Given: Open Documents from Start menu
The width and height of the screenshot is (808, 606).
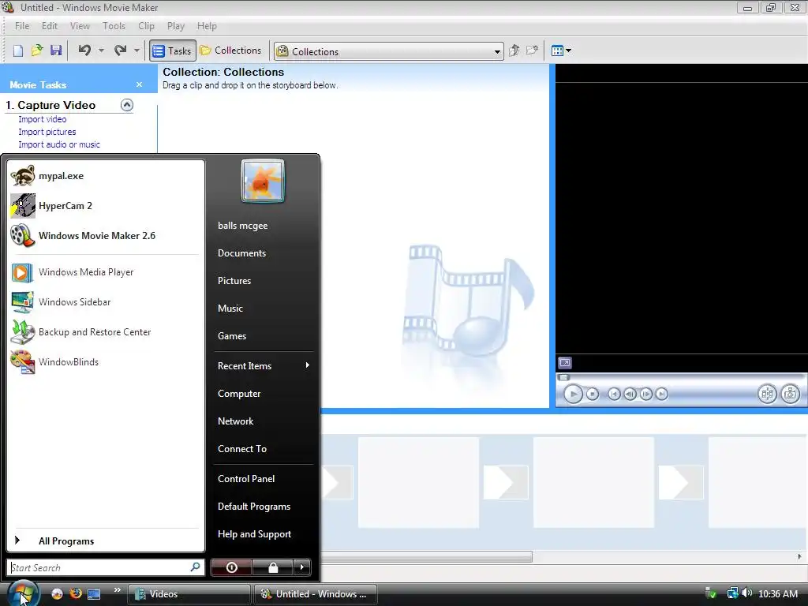Looking at the screenshot, I should (241, 253).
